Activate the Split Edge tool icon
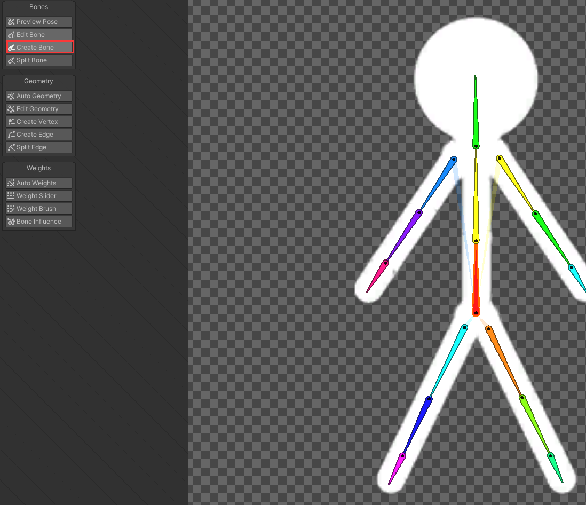This screenshot has width=586, height=505. (x=11, y=147)
